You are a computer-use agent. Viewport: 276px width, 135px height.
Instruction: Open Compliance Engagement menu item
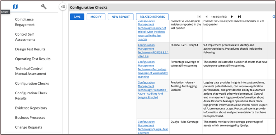click(25, 22)
